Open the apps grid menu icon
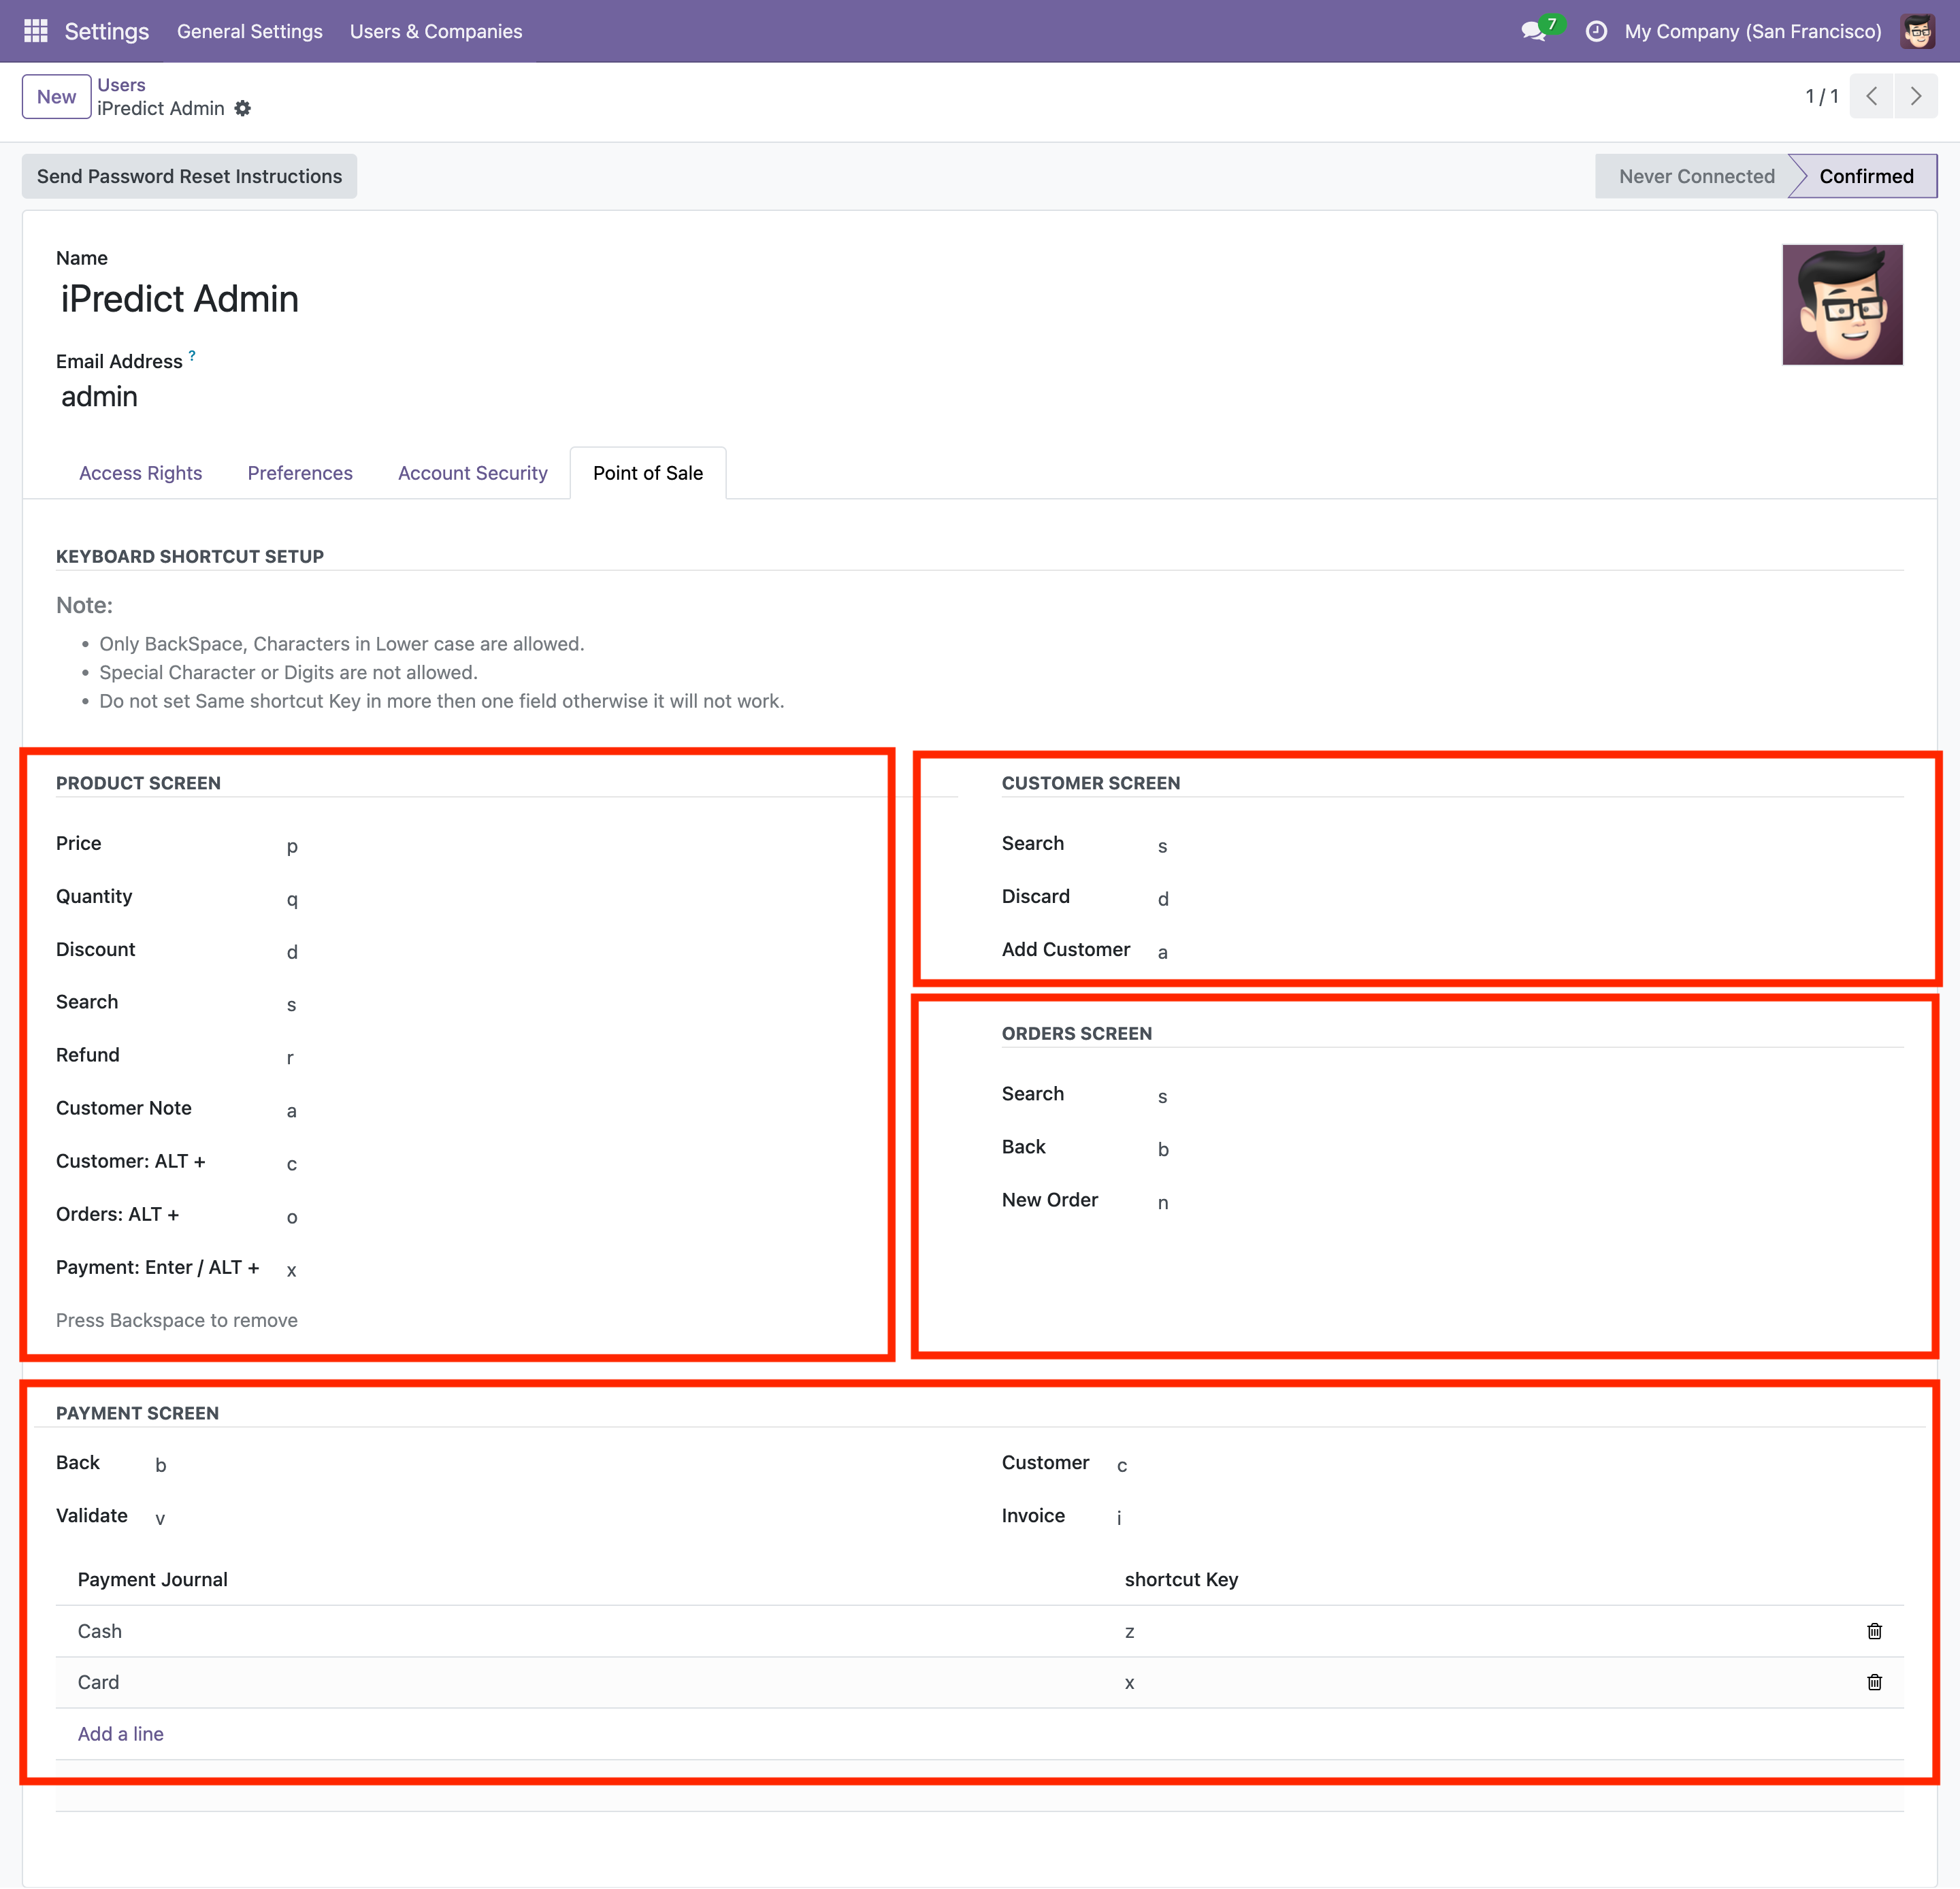This screenshot has height=1889, width=1960. point(36,31)
